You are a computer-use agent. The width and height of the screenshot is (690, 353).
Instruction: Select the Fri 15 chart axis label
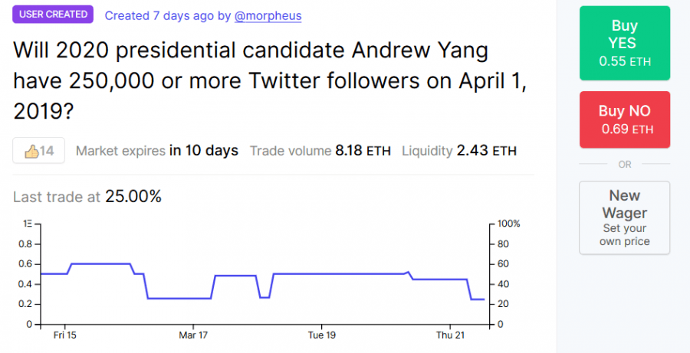click(64, 335)
